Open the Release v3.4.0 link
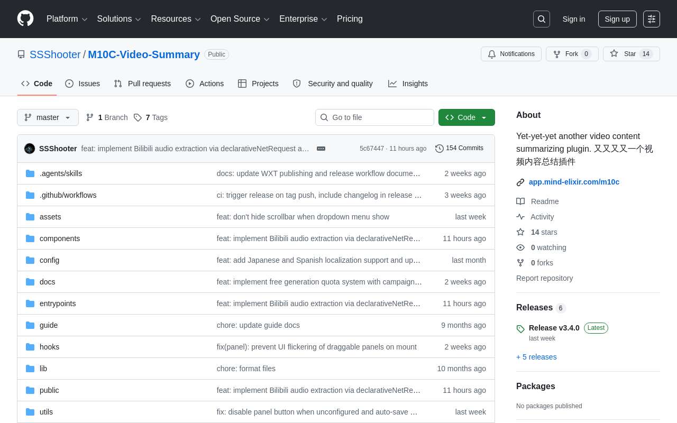The image size is (677, 423). [554, 328]
